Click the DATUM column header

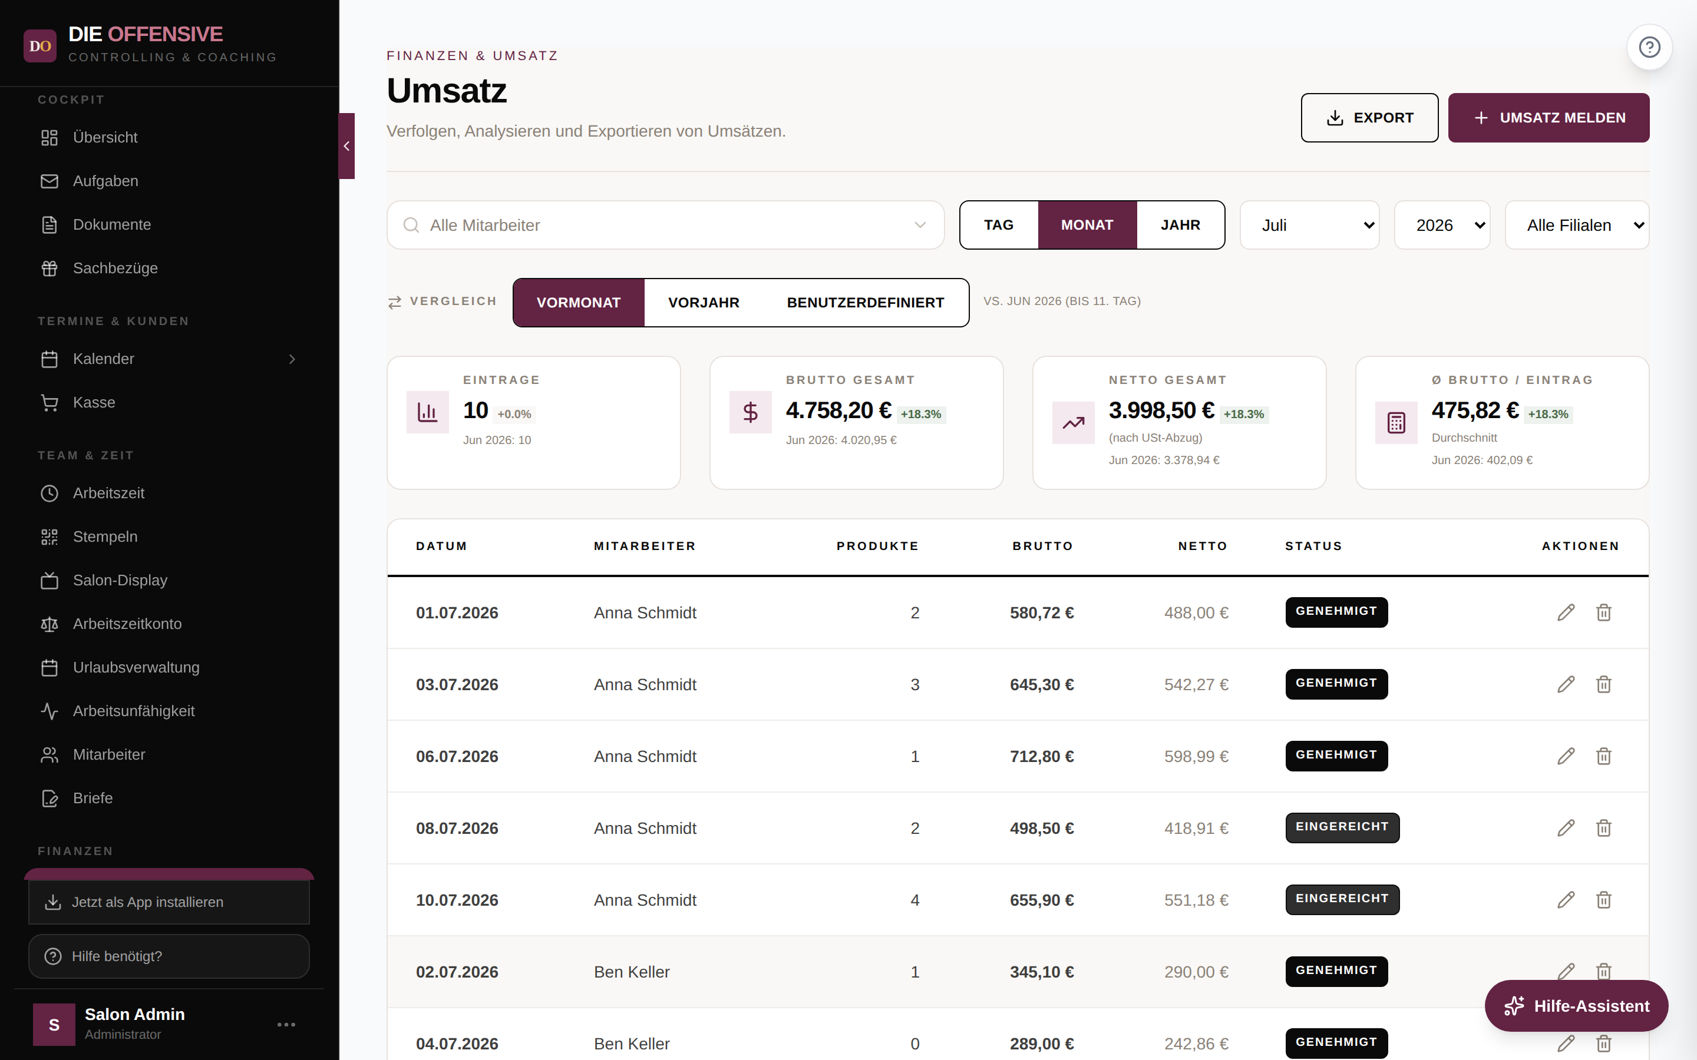coord(441,546)
